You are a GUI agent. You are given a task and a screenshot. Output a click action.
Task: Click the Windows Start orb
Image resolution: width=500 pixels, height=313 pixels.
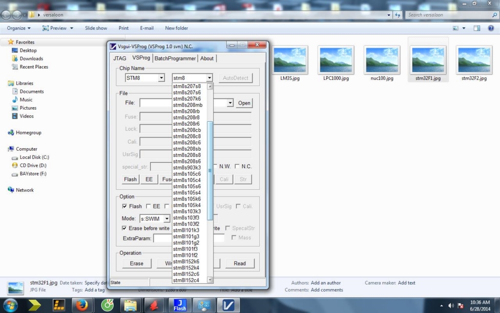[10, 305]
